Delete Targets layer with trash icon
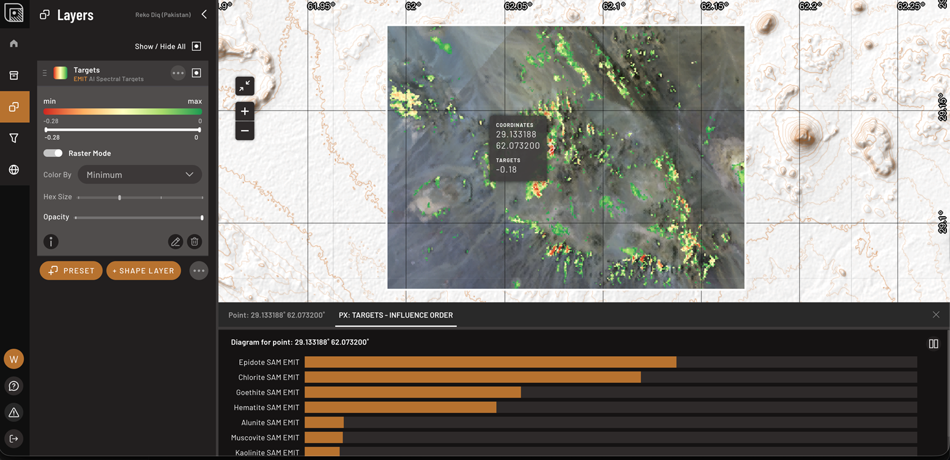The height and width of the screenshot is (460, 950). 195,242
